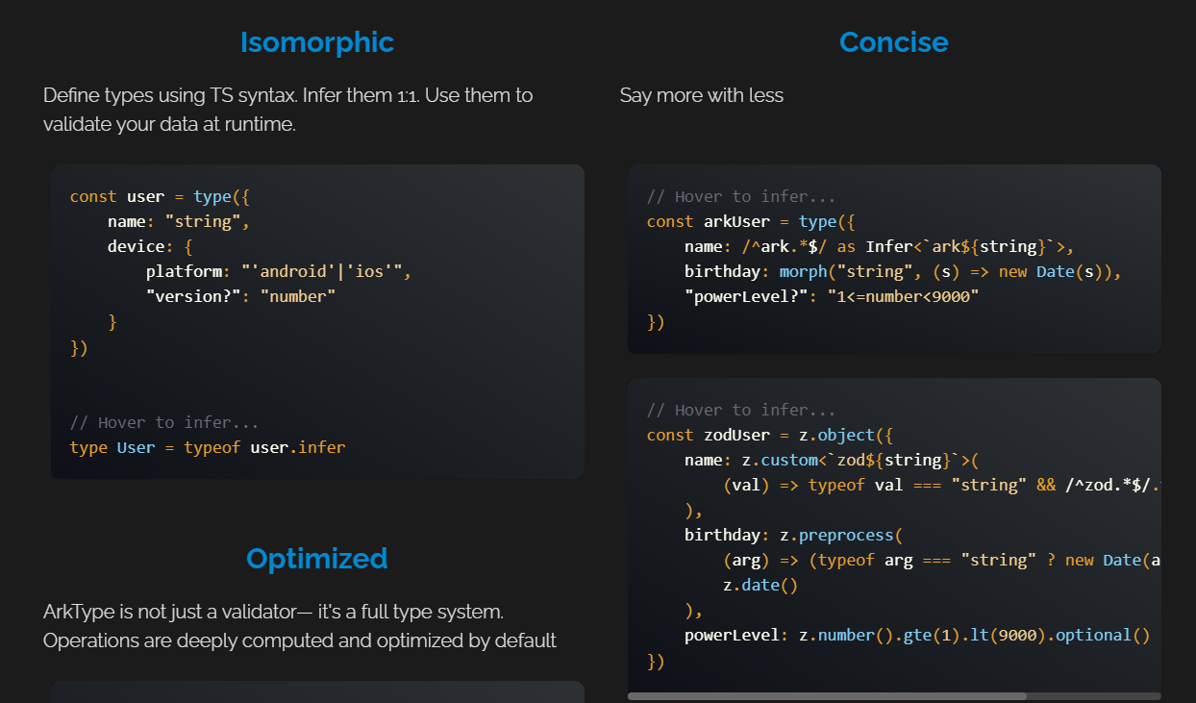Click the "1<=number<9000" string value

pyautogui.click(x=903, y=296)
